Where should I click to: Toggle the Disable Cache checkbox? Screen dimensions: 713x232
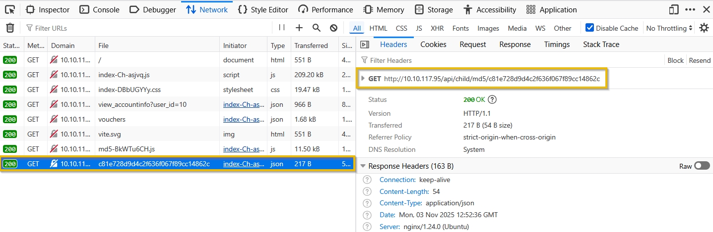(589, 28)
